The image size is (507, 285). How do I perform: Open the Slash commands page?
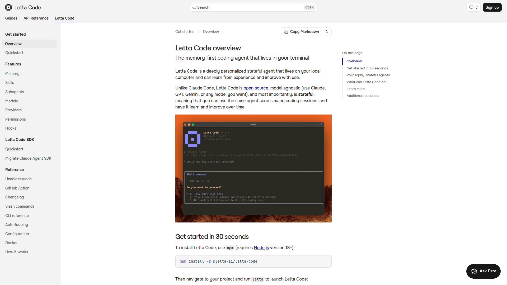tap(20, 206)
